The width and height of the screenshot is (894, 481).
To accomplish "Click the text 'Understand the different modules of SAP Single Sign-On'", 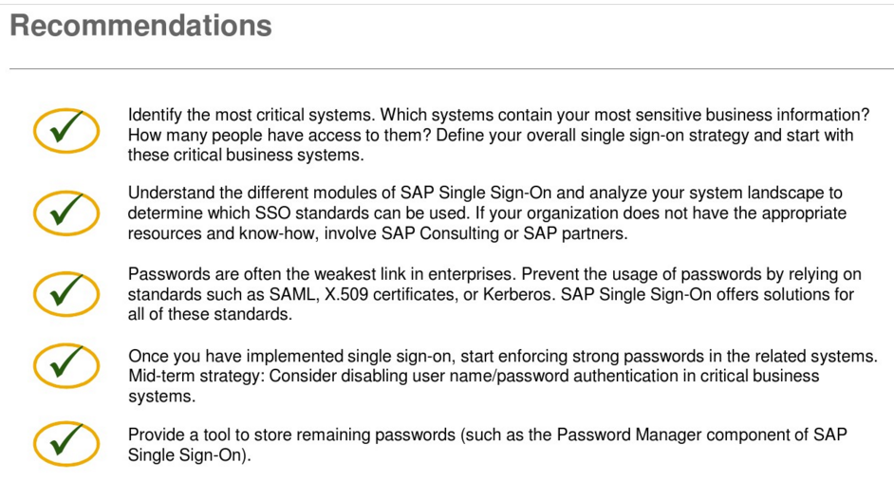I will (x=339, y=193).
